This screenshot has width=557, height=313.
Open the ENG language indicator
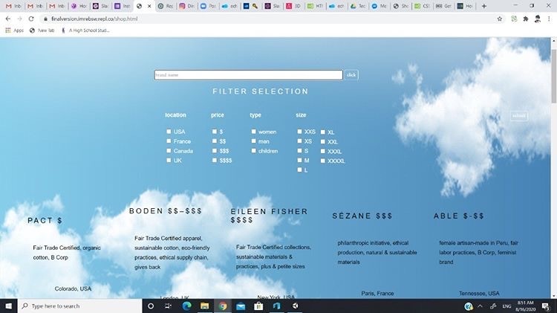click(507, 306)
